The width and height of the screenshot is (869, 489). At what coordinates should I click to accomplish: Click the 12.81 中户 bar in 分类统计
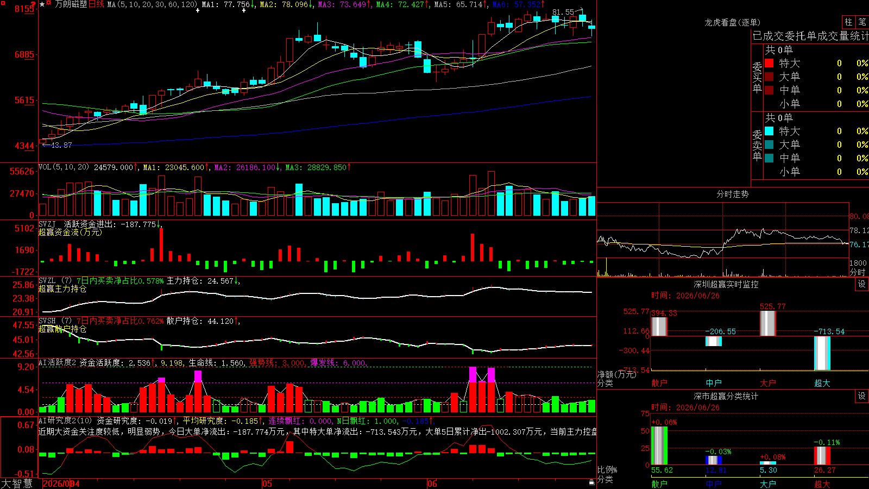[x=714, y=461]
